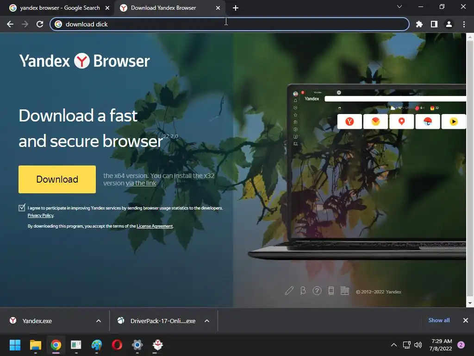Open the Chrome extensions puzzle icon
The height and width of the screenshot is (356, 474).
419,24
